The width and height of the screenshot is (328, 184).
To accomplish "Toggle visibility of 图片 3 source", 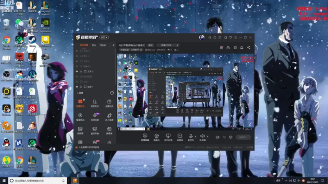I will point(77,56).
